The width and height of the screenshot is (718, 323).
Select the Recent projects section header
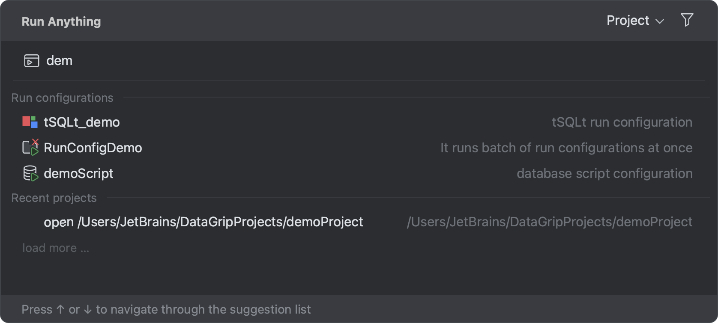[x=54, y=198]
